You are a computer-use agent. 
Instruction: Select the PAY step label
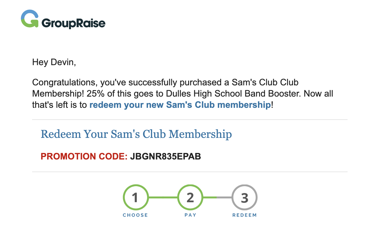pos(190,215)
